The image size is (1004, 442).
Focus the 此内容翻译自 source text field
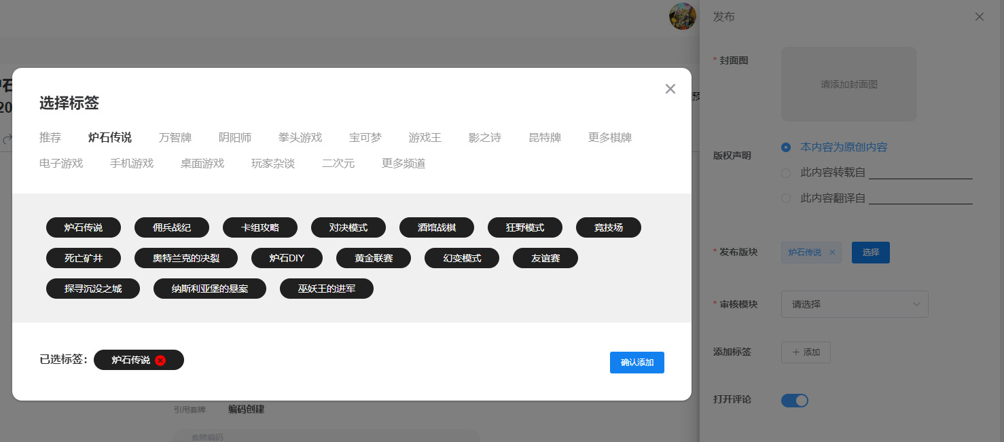[x=920, y=198]
